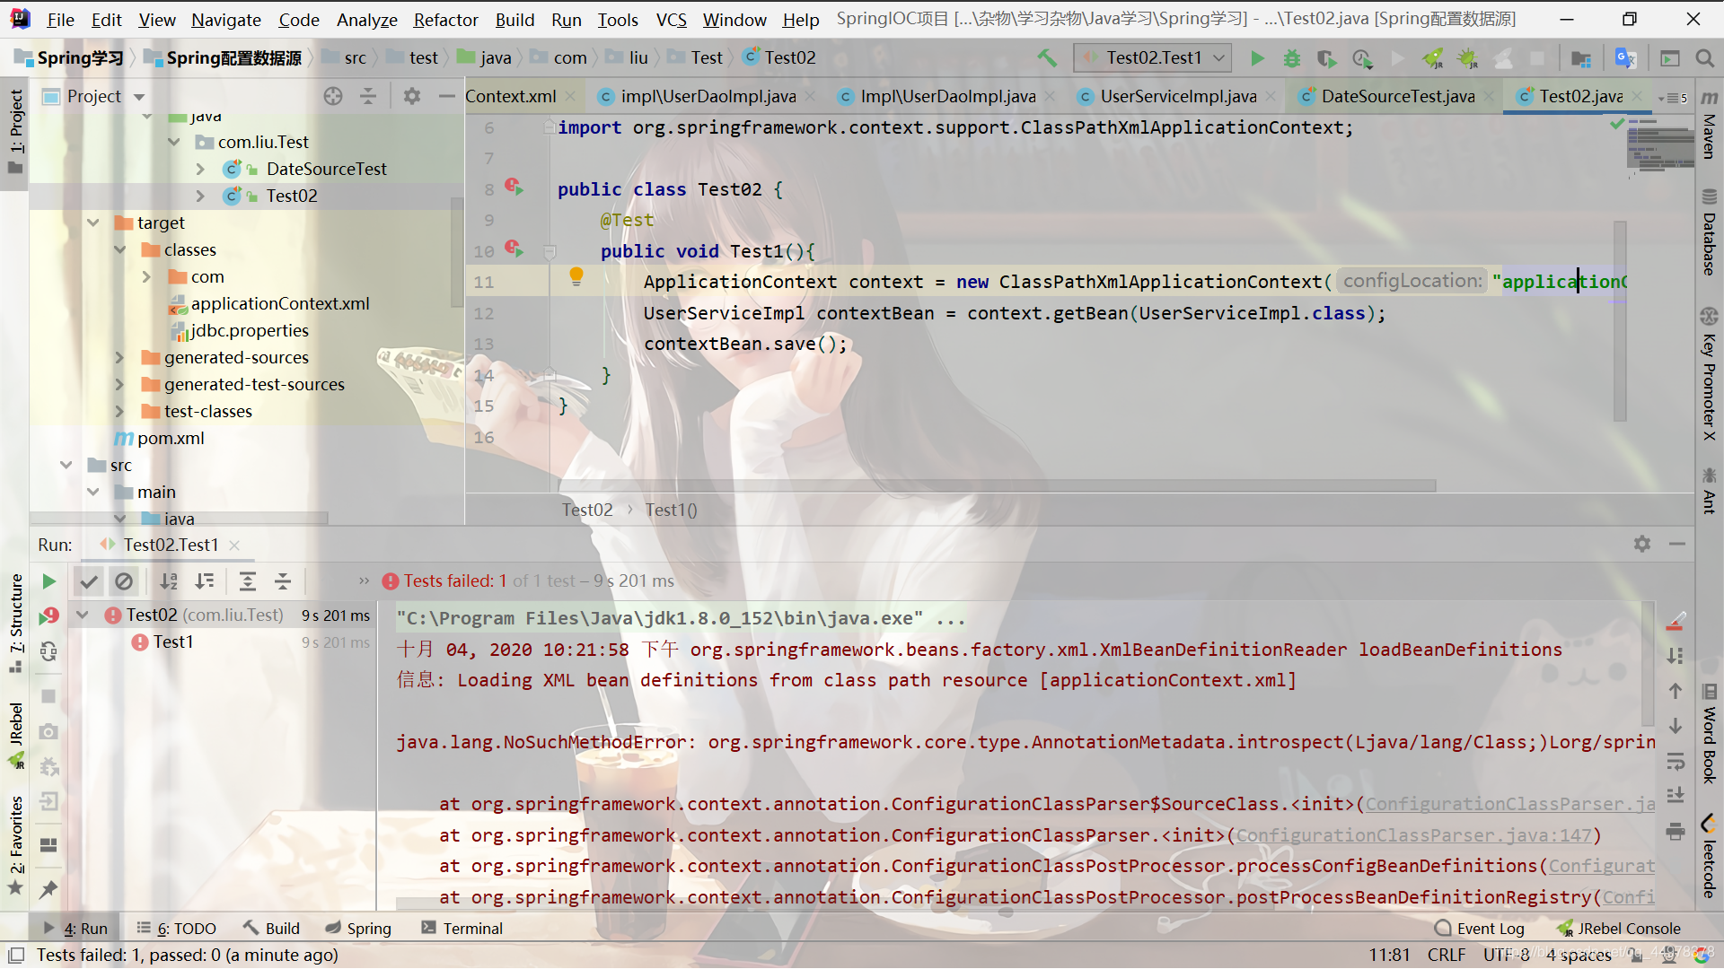The image size is (1724, 969).
Task: Collapse the target folder node
Action: (93, 223)
